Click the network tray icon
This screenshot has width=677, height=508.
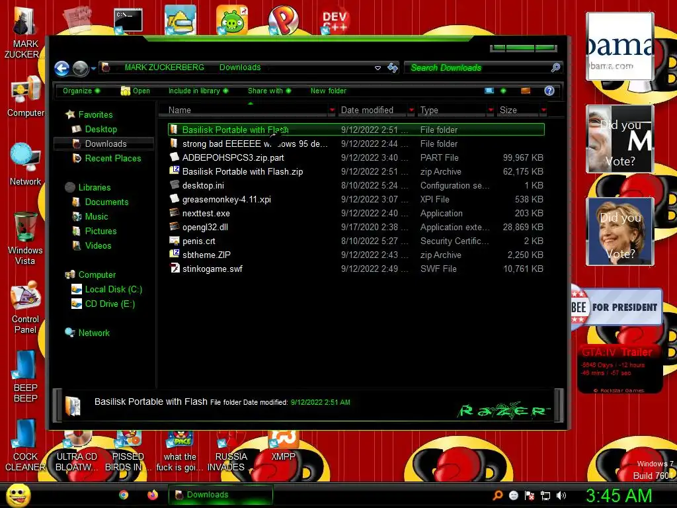tap(545, 495)
